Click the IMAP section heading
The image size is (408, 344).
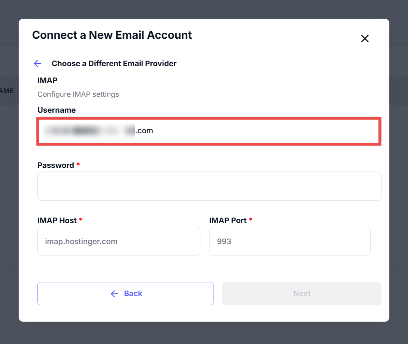point(47,80)
